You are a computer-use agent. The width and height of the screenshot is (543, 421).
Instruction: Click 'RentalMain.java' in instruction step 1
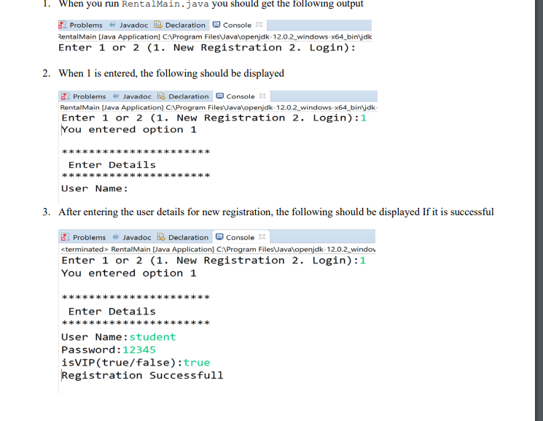(165, 4)
